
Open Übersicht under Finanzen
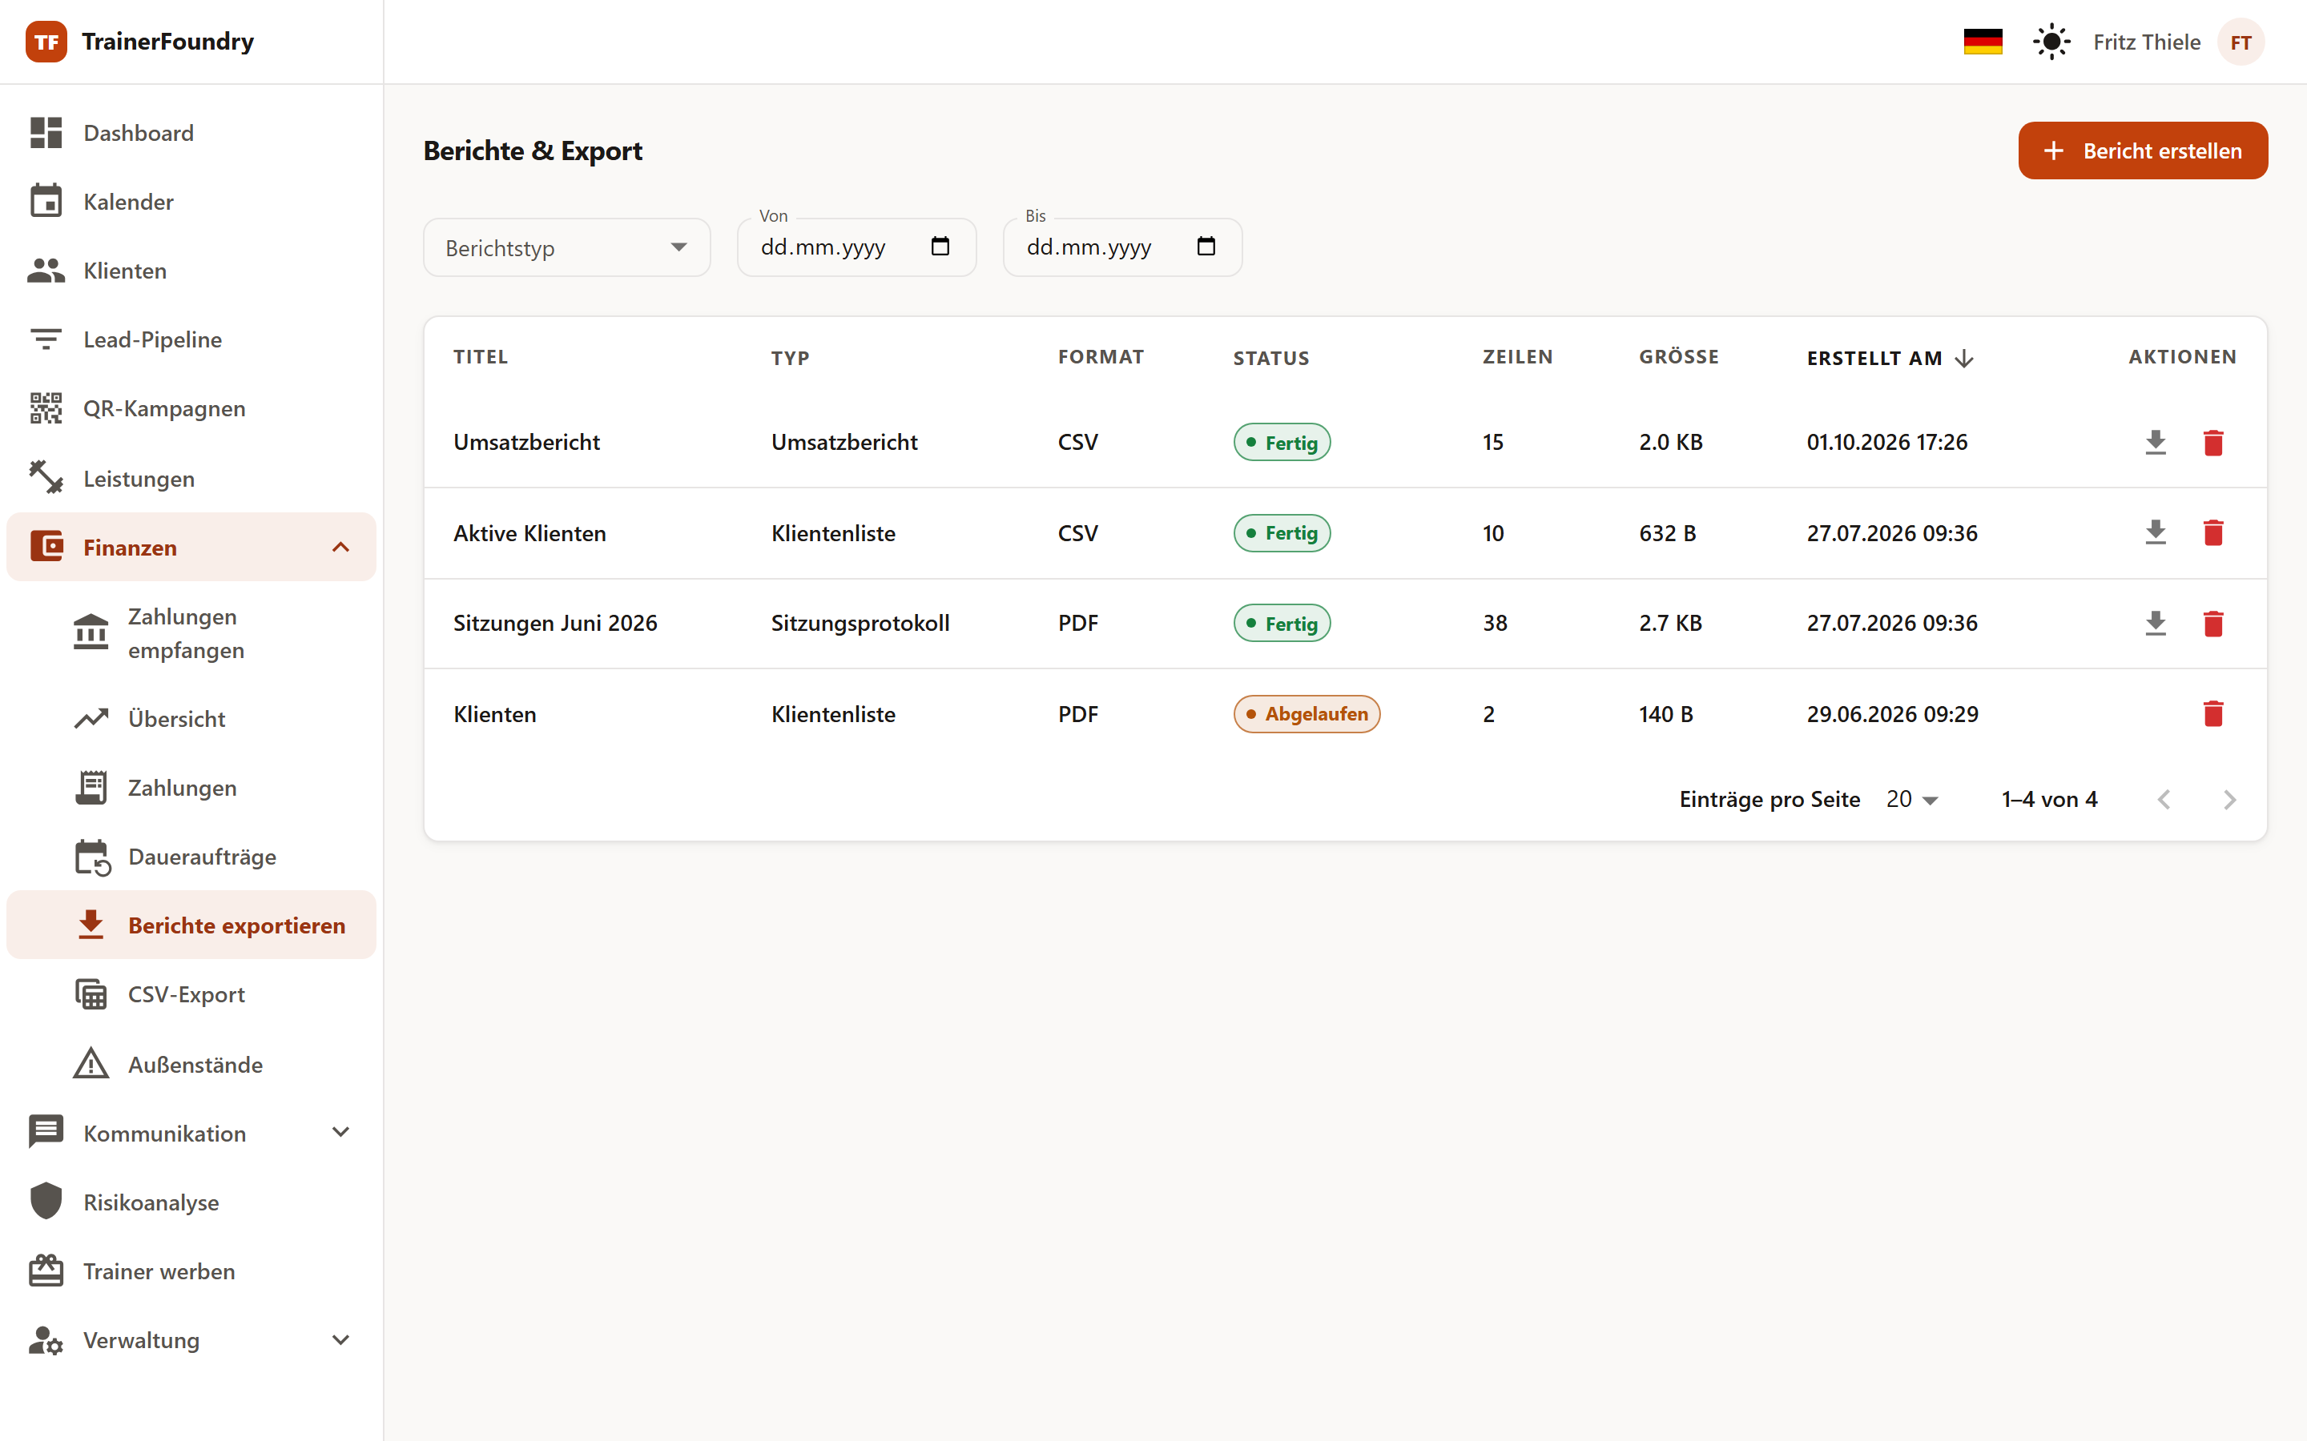(191, 719)
